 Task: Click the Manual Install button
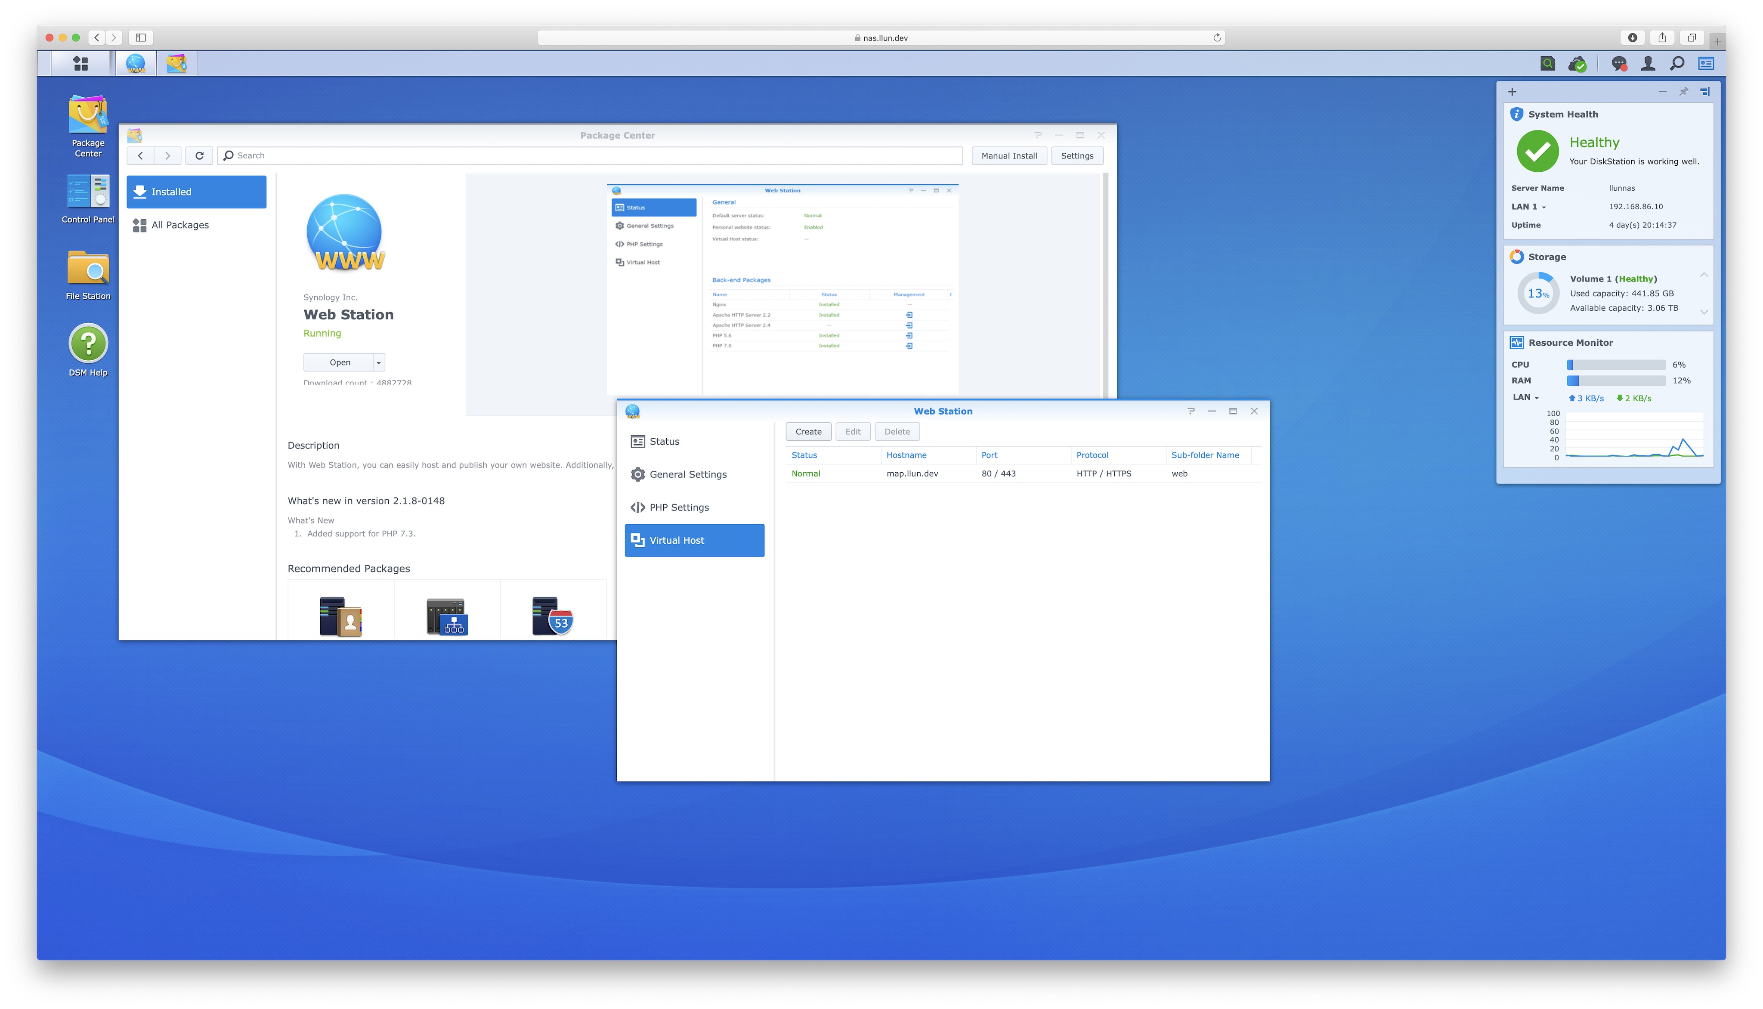(1008, 156)
